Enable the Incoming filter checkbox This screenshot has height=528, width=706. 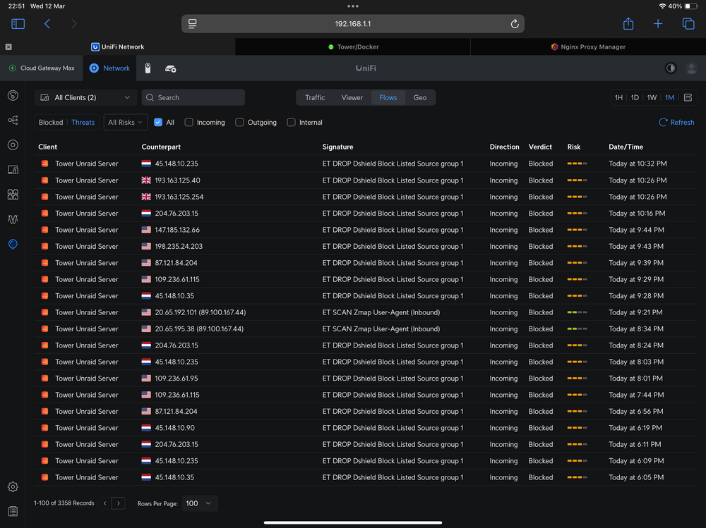pos(189,123)
